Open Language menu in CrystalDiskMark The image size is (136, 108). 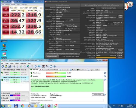point(24,5)
